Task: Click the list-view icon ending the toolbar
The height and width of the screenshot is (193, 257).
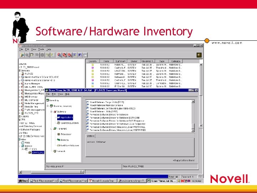Action: pyautogui.click(x=85, y=55)
